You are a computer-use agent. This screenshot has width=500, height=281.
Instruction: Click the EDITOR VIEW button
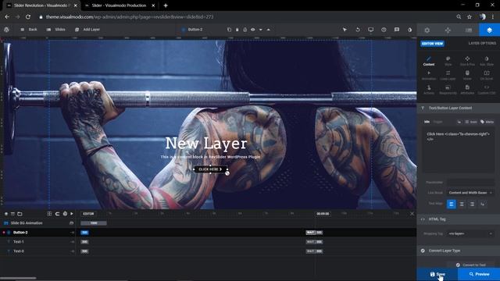point(432,44)
